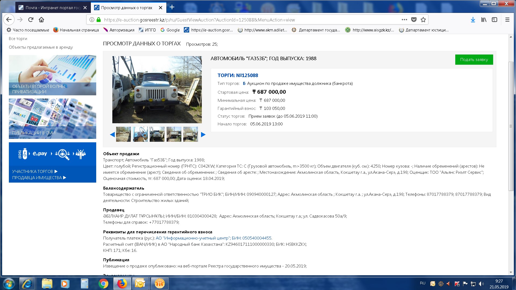Show the library bookshelf icon
Viewport: 516px width, 290px height.
[484, 20]
